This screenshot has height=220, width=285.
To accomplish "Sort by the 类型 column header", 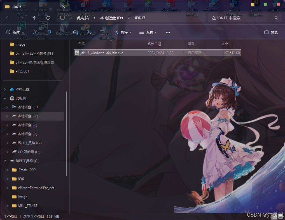I will tap(191, 44).
